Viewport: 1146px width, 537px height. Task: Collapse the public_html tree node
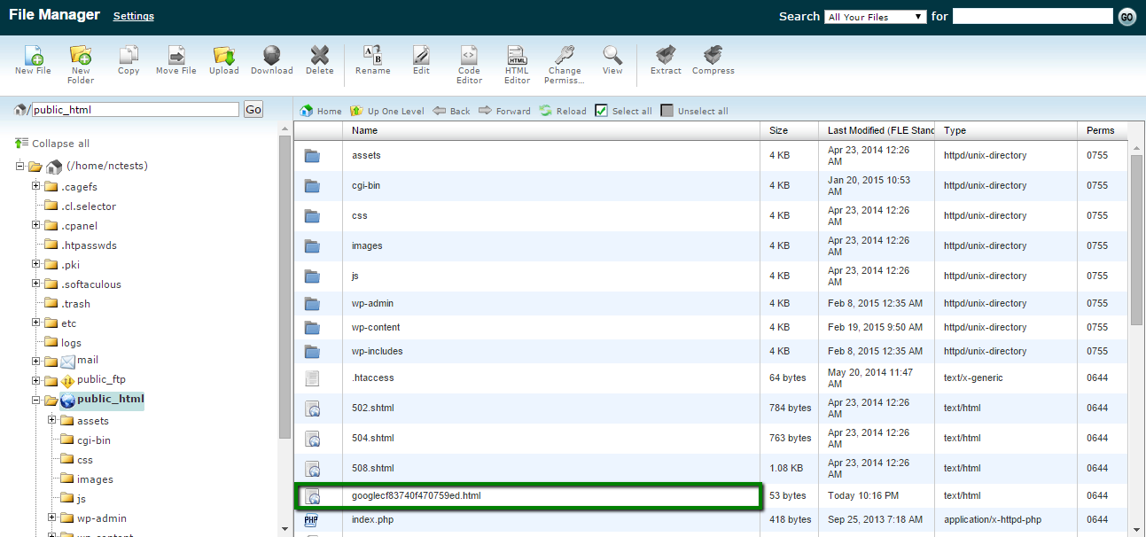click(36, 401)
